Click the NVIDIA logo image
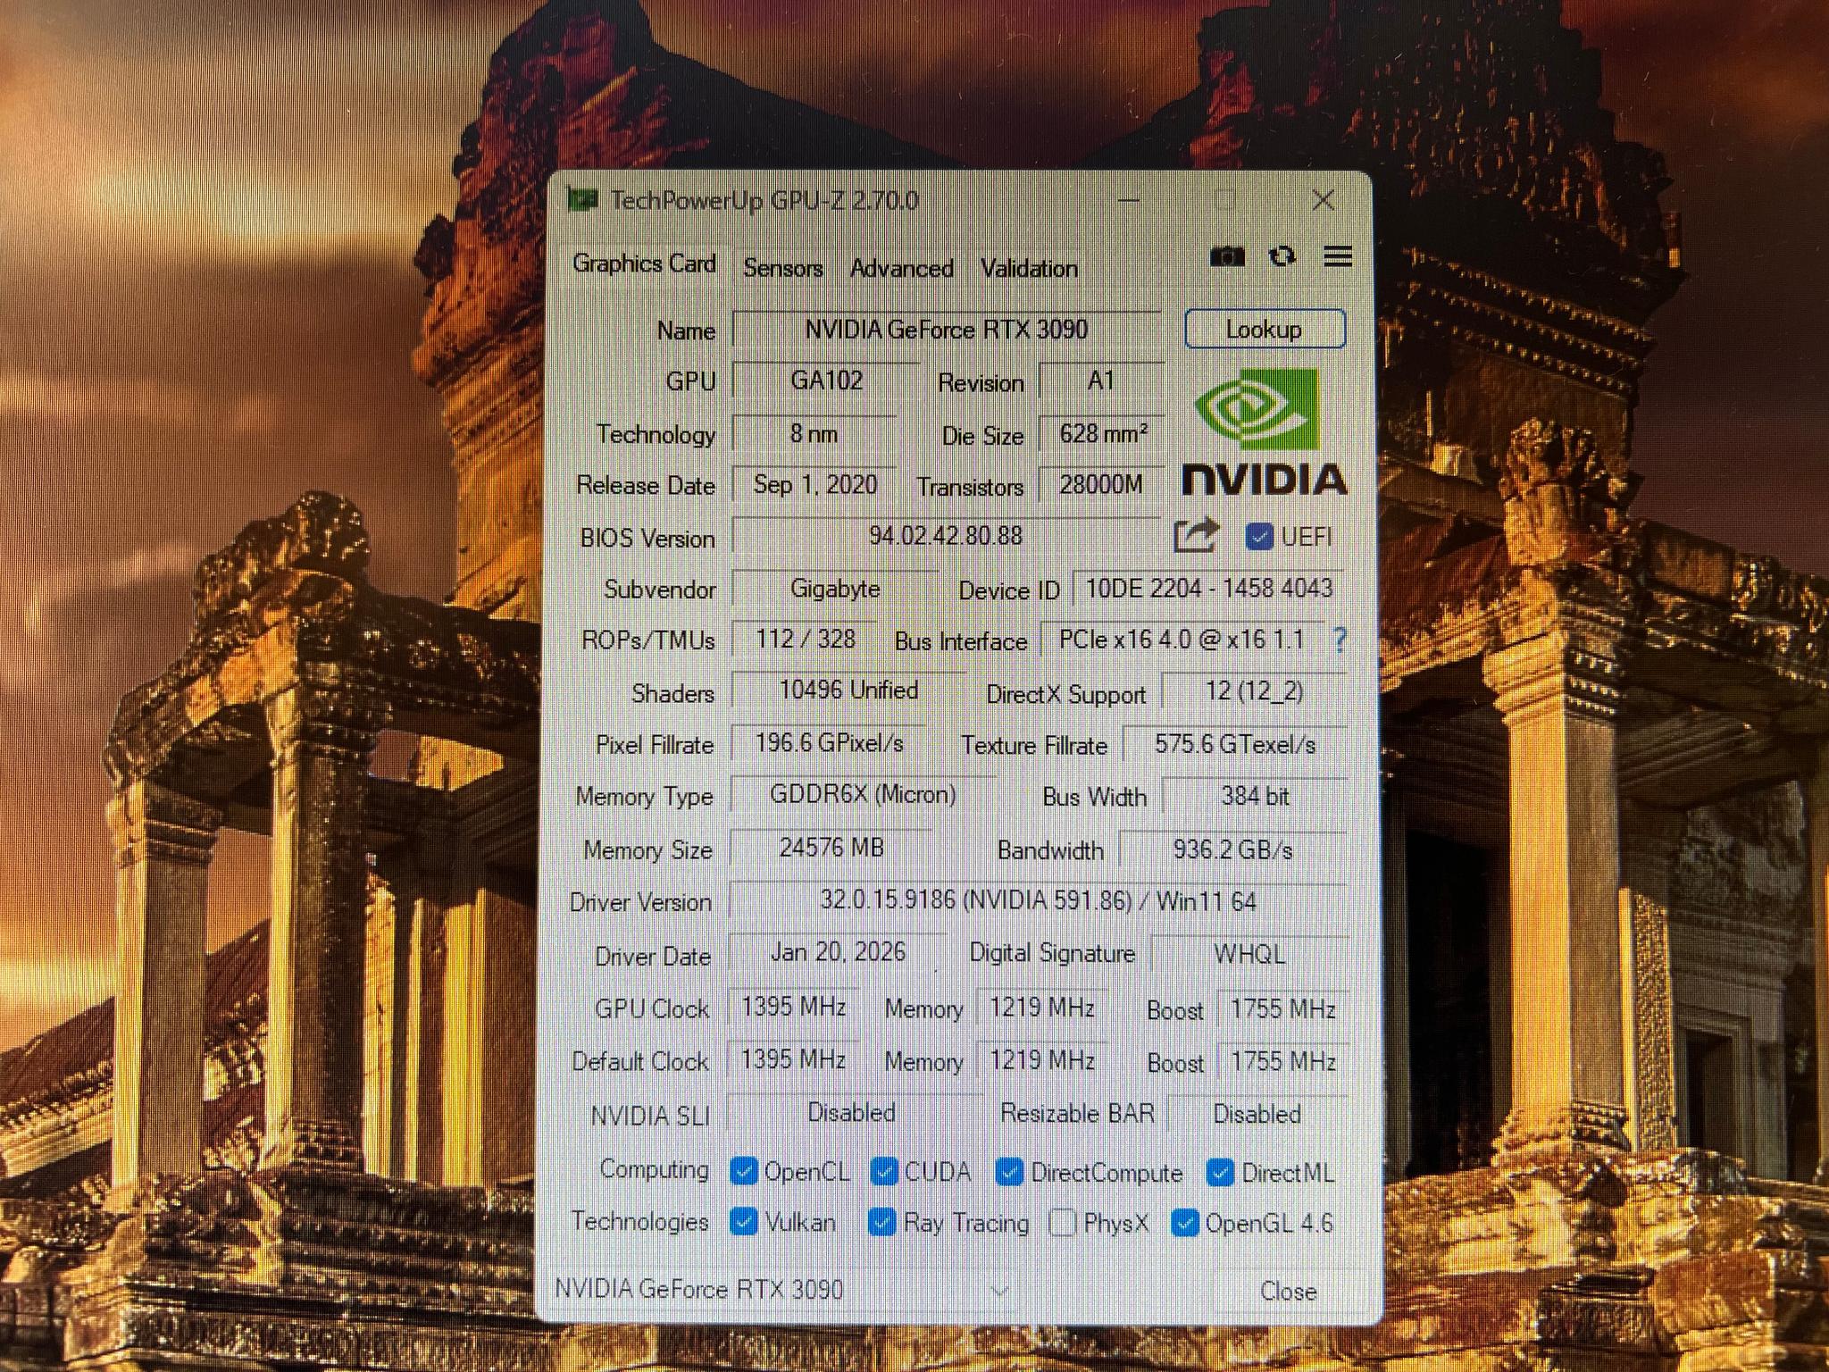Screen dimensions: 1829x1372 1264,432
